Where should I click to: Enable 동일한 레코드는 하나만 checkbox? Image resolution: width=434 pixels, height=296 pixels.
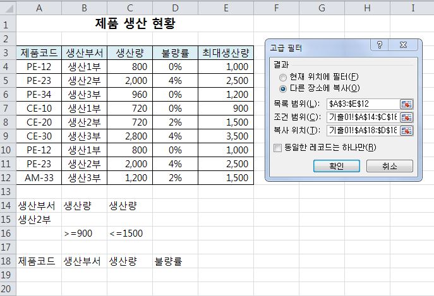click(x=278, y=148)
